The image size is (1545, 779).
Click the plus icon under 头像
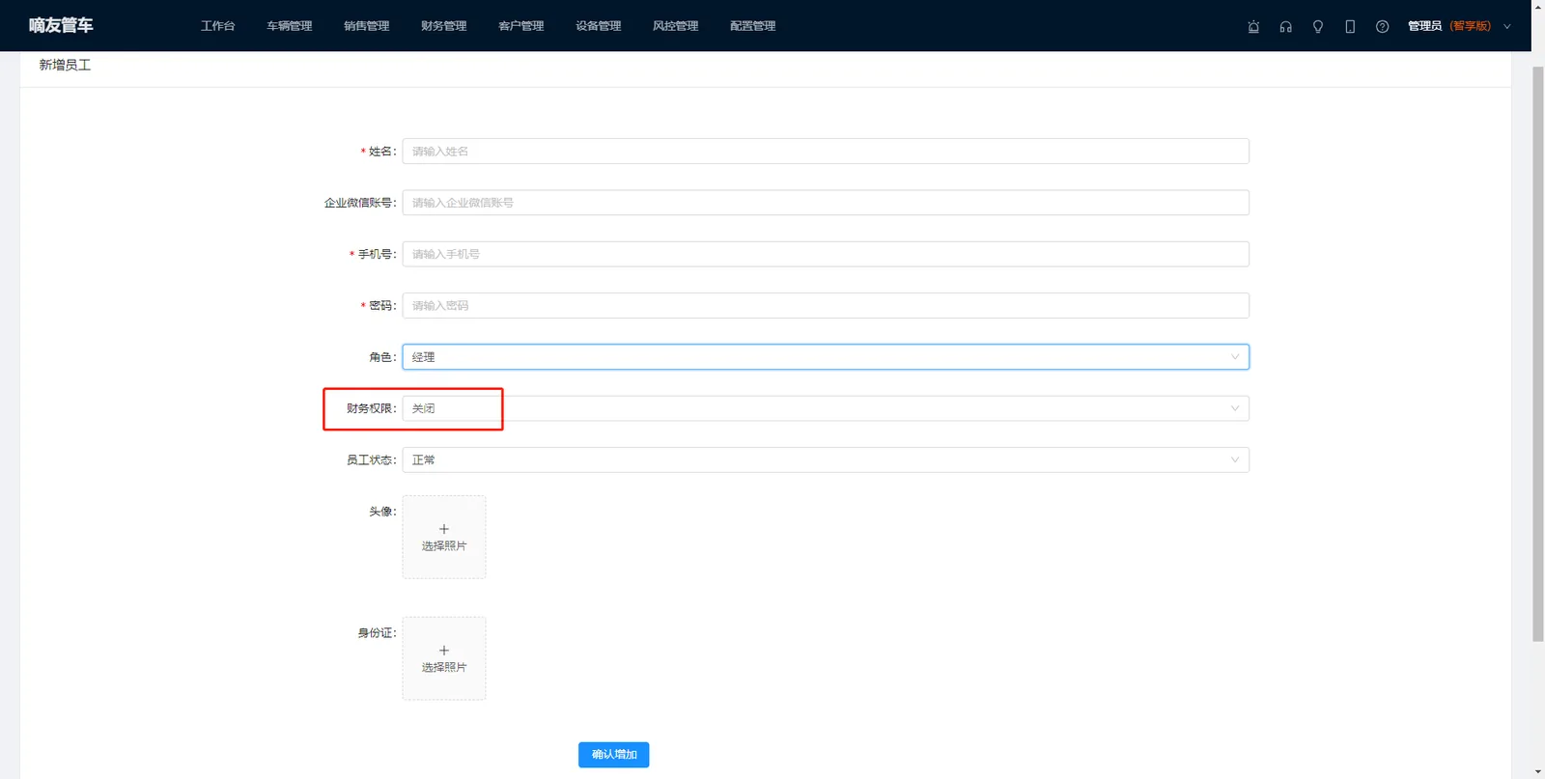(444, 529)
